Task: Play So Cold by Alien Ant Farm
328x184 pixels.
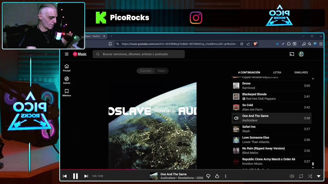Action: [x=272, y=107]
